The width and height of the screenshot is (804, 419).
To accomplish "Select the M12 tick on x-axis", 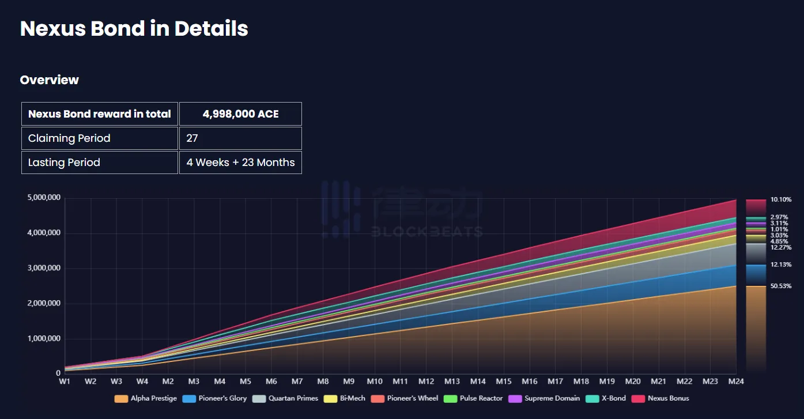I will click(426, 382).
